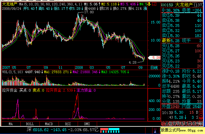Click the yellow anchor icon above the chart
Screen dimensions: 205x134
coord(149,4)
